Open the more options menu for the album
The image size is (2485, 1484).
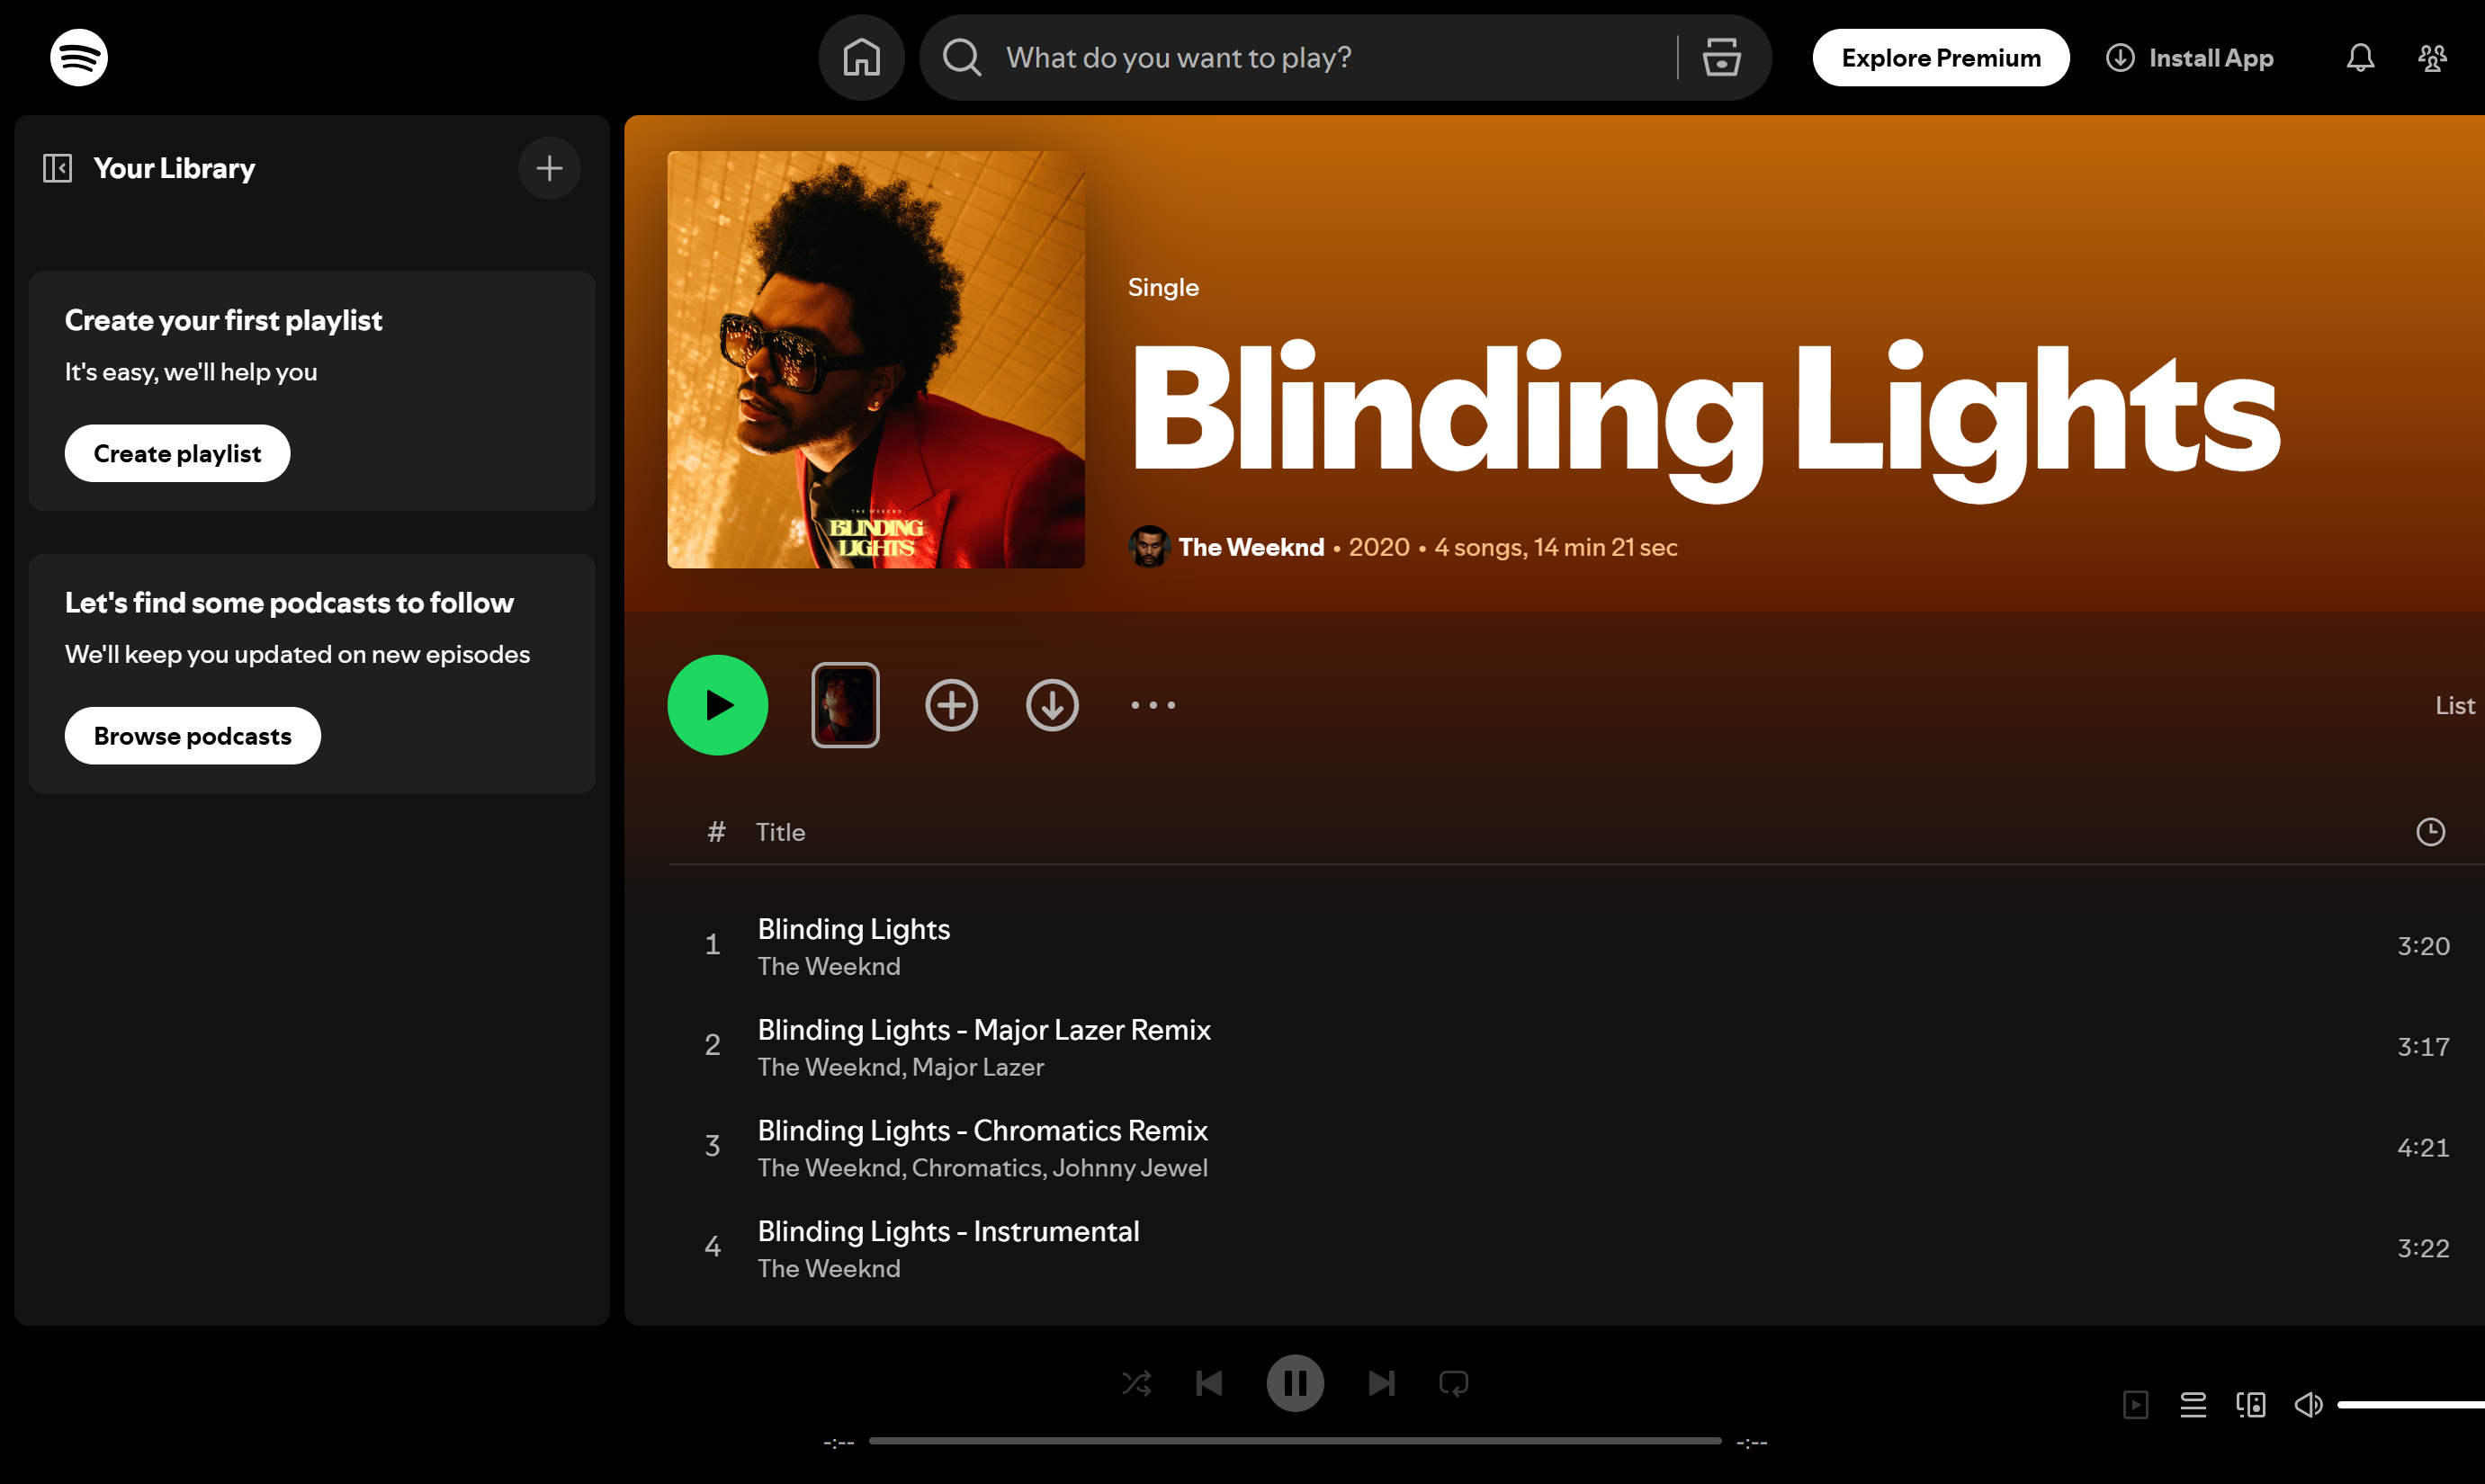coord(1153,705)
